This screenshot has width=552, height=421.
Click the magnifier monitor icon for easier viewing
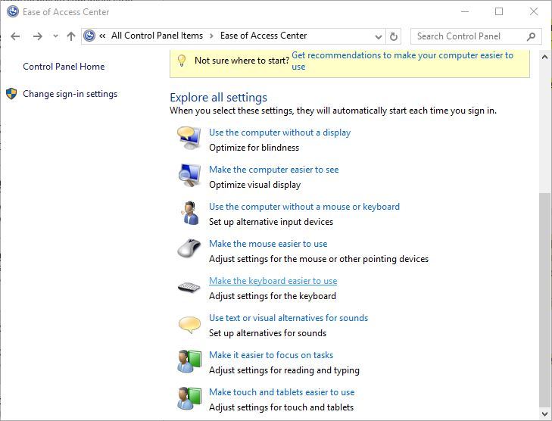[189, 176]
